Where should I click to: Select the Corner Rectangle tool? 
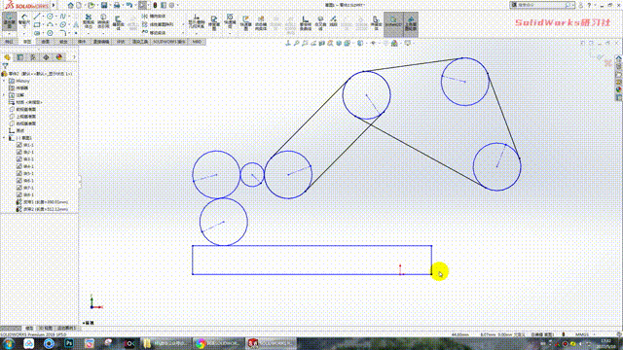click(37, 24)
